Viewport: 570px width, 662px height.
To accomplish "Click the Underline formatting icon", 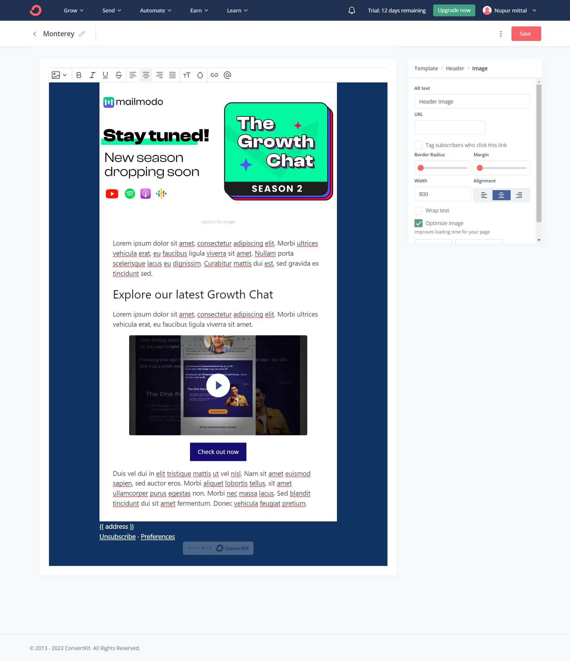I will tap(105, 75).
